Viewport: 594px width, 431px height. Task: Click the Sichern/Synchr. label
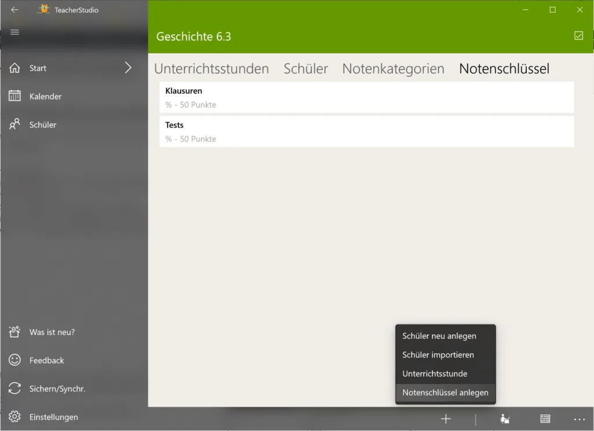coord(57,389)
